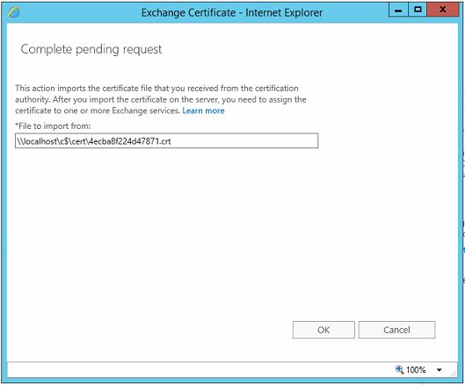Maximize the Exchange Certificate window
Image resolution: width=465 pixels, height=385 pixels.
click(x=418, y=10)
